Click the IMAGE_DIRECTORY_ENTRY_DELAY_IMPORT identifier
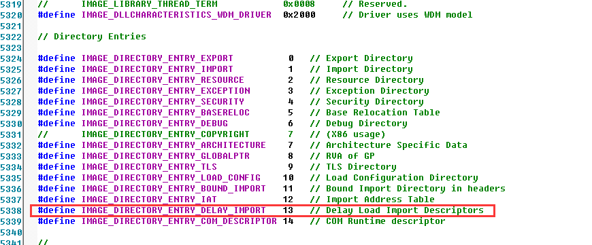 [174, 210]
